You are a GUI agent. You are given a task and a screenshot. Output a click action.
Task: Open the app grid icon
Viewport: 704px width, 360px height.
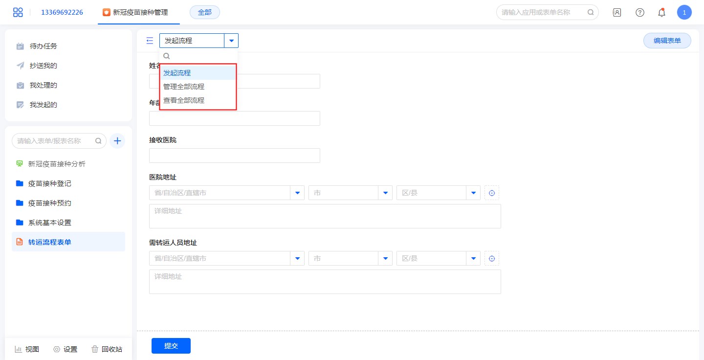point(18,12)
